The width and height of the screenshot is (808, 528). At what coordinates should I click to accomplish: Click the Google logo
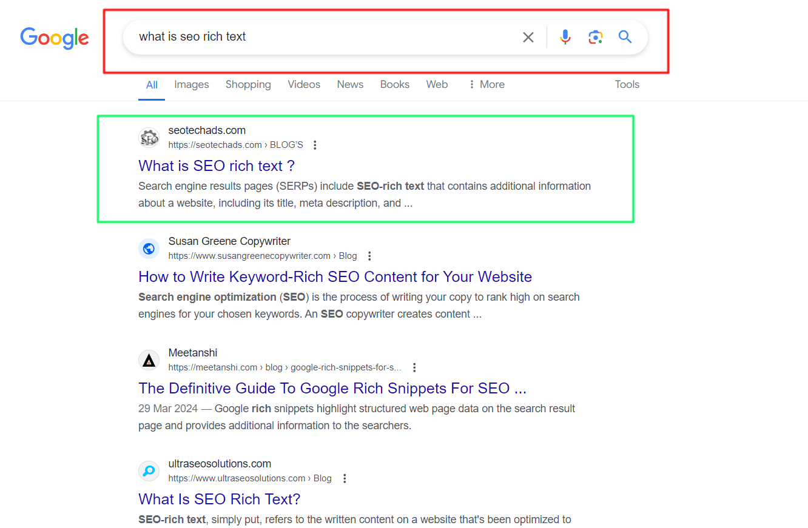55,38
